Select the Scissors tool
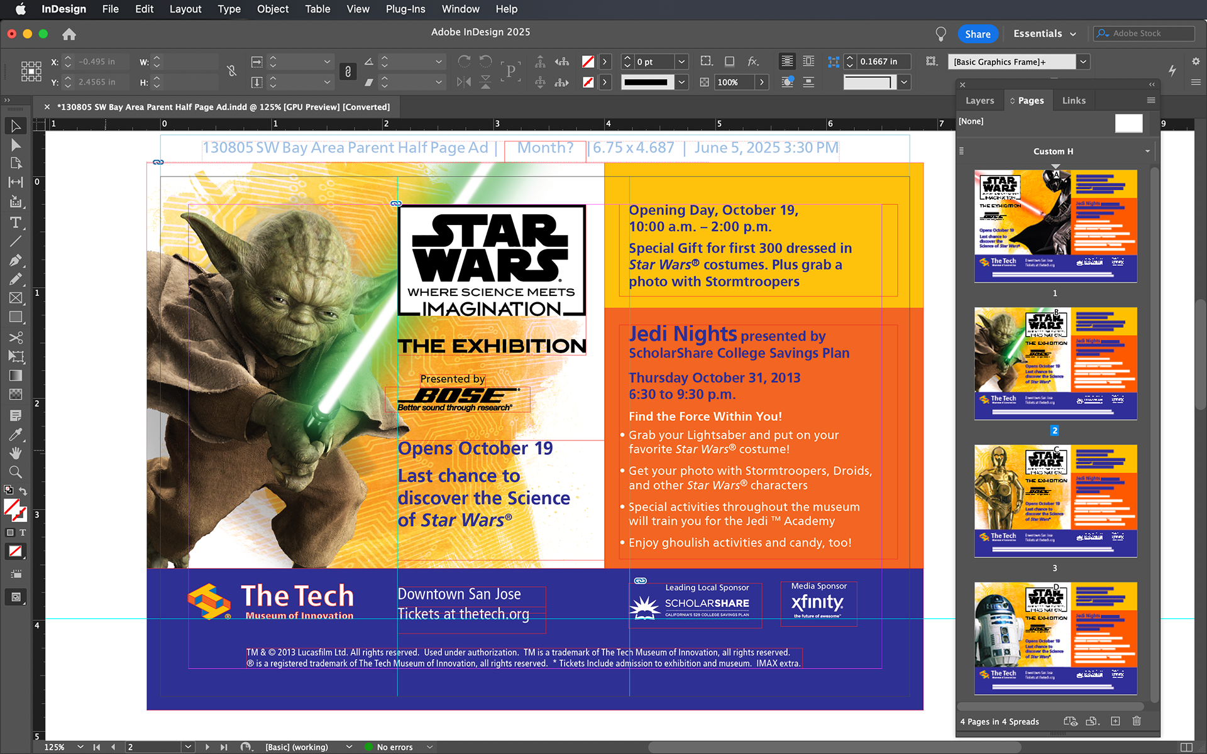This screenshot has height=754, width=1207. 16,337
